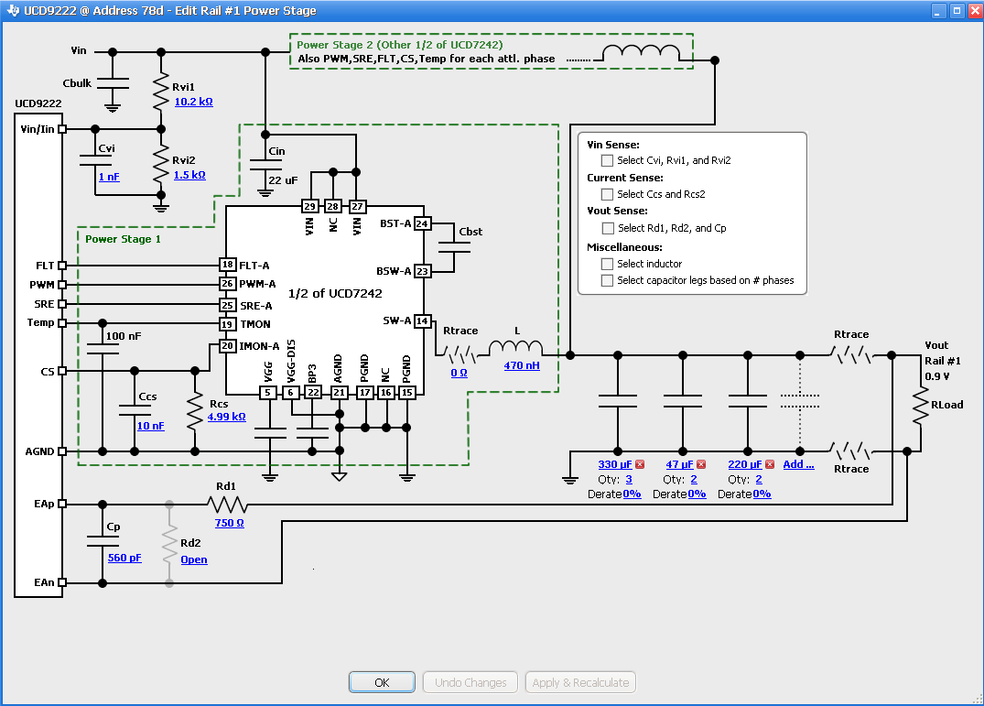Edit Derate 0% for the 47 µF capacitor
This screenshot has width=984, height=706.
(696, 494)
